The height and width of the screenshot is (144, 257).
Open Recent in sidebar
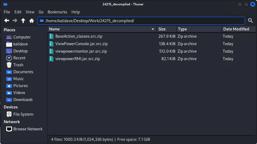click(19, 58)
